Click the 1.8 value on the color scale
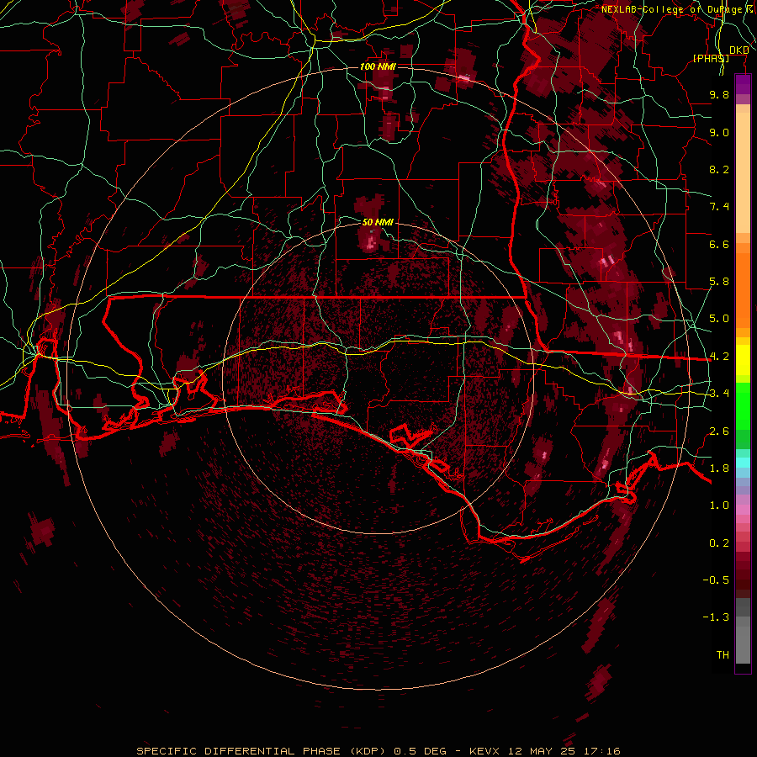The width and height of the screenshot is (757, 757). (719, 468)
